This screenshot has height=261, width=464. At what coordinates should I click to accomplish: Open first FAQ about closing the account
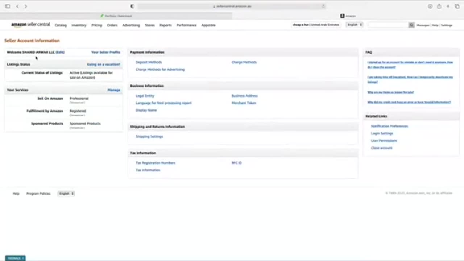pyautogui.click(x=410, y=65)
